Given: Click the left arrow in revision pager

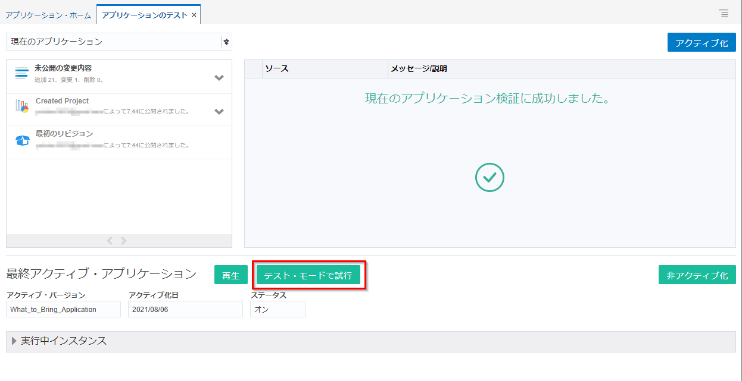Looking at the screenshot, I should pyautogui.click(x=110, y=241).
